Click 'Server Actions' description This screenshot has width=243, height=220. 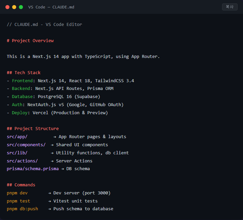tap(74, 161)
